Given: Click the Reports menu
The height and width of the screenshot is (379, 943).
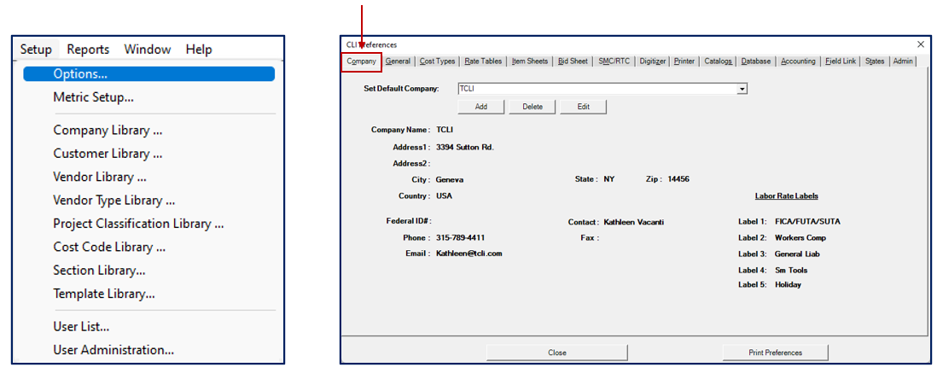Looking at the screenshot, I should coord(88,50).
